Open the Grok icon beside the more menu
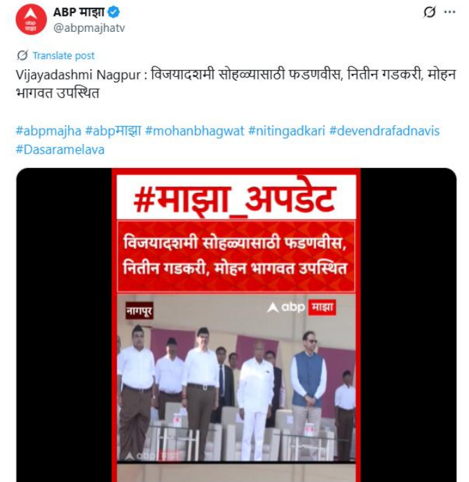Viewport: 469px width, 482px height. click(430, 12)
